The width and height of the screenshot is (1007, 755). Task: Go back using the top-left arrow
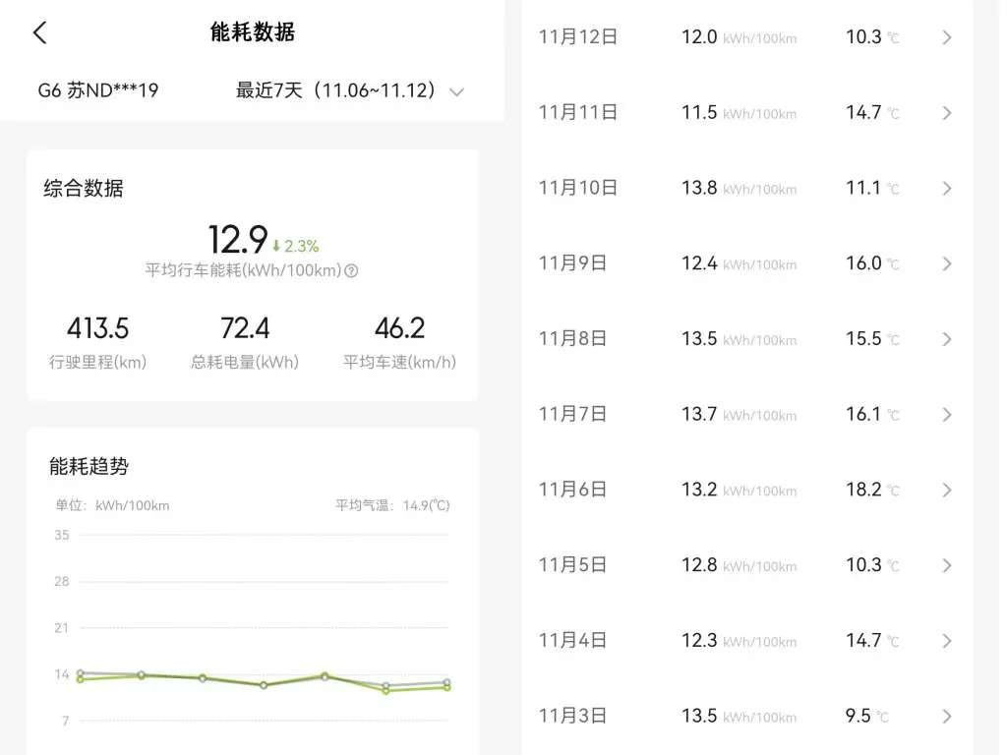click(x=39, y=32)
